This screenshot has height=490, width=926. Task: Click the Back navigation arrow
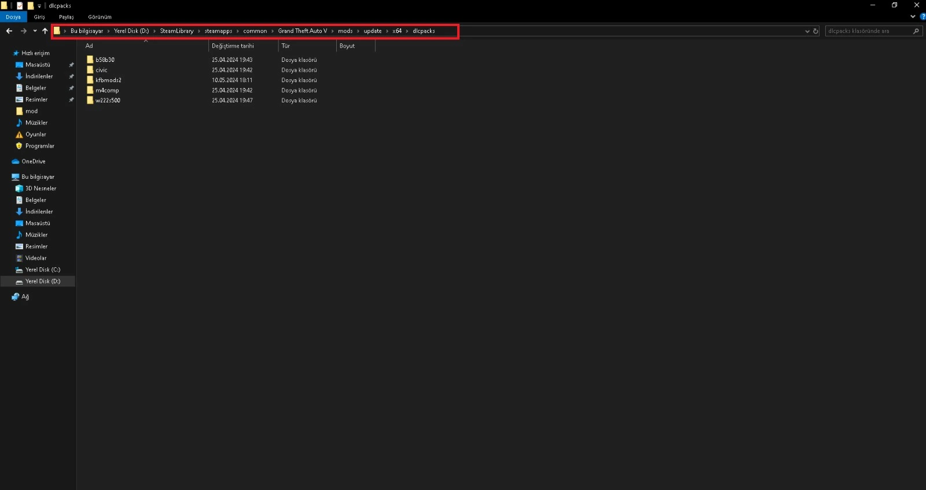(9, 31)
